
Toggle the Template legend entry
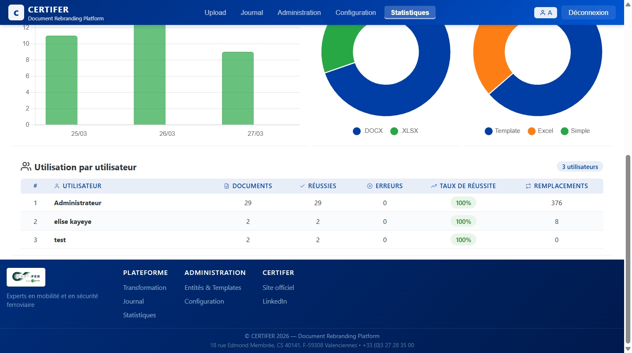click(502, 131)
